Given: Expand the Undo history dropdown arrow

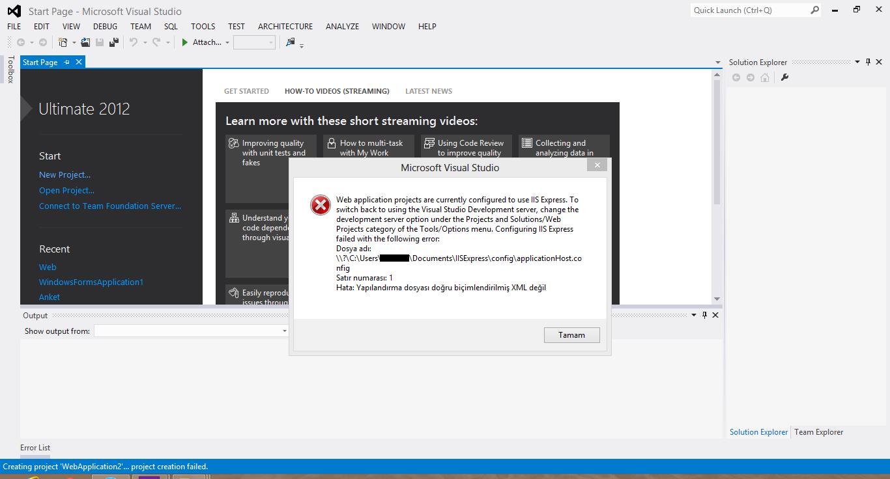Looking at the screenshot, I should [x=145, y=43].
